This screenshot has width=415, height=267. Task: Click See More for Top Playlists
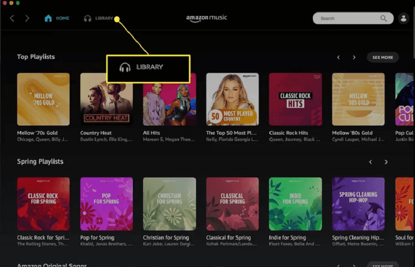(x=382, y=57)
